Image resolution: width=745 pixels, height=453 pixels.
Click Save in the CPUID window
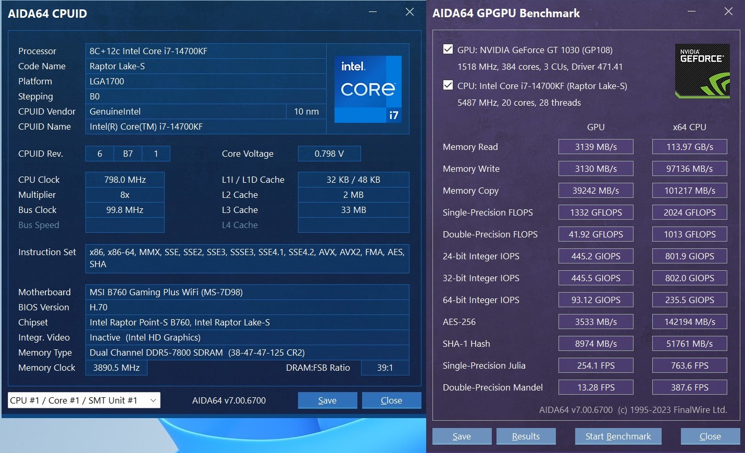pos(327,400)
